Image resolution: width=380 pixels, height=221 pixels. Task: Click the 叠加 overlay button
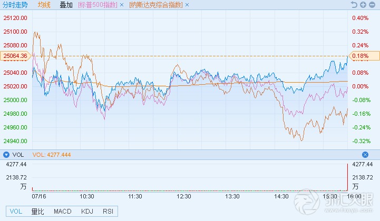coord(66,5)
